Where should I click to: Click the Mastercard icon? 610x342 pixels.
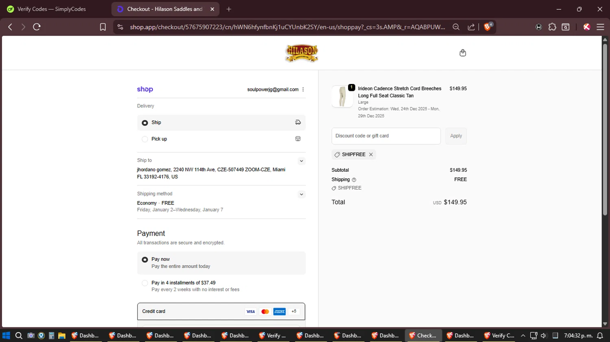click(265, 312)
